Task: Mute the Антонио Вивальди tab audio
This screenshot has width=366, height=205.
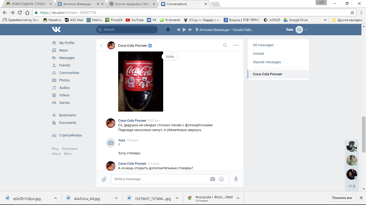Action: 98,4
